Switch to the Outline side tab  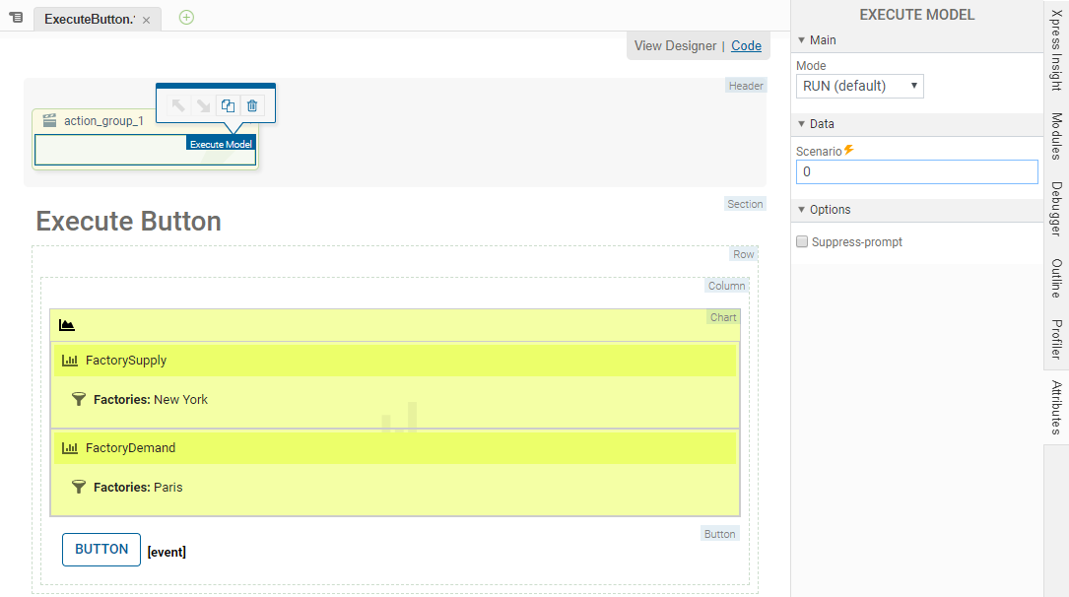click(1056, 279)
